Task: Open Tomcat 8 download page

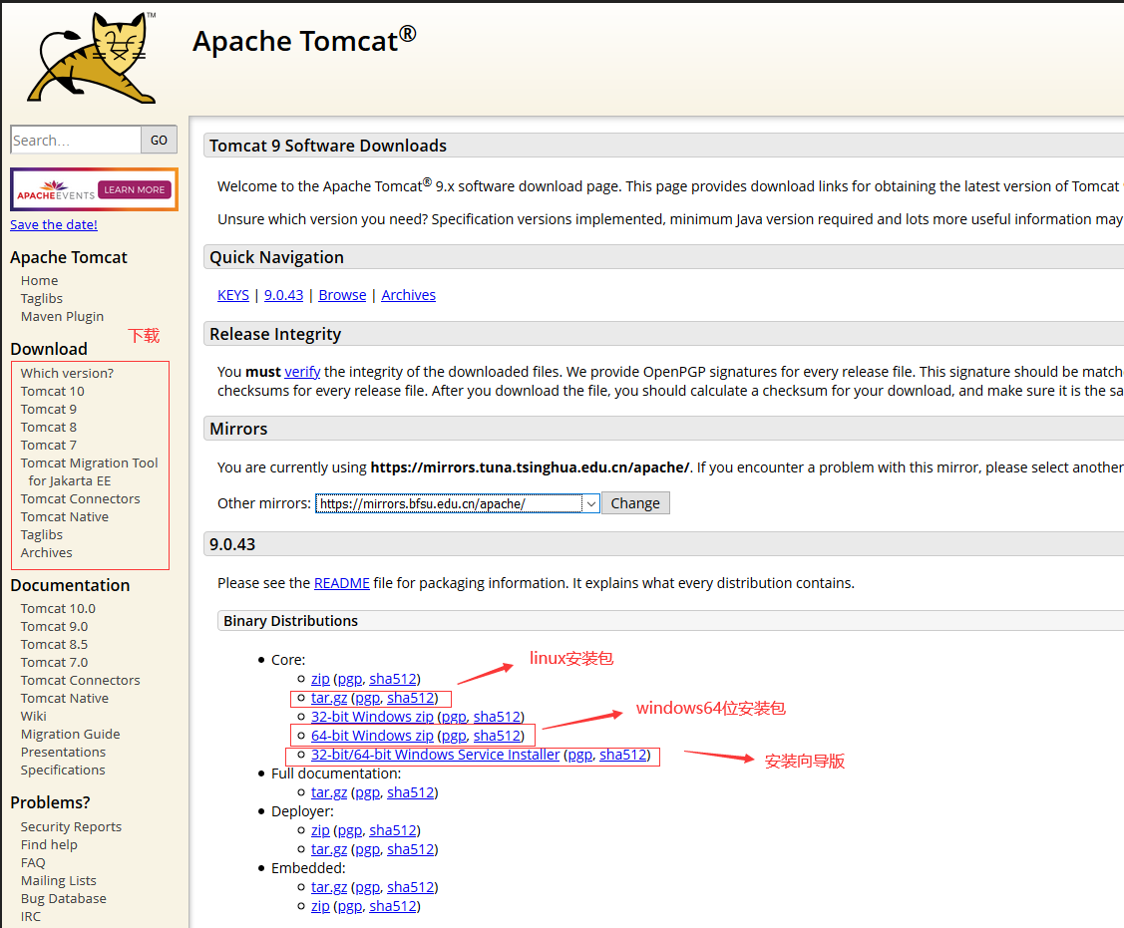Action: point(49,427)
